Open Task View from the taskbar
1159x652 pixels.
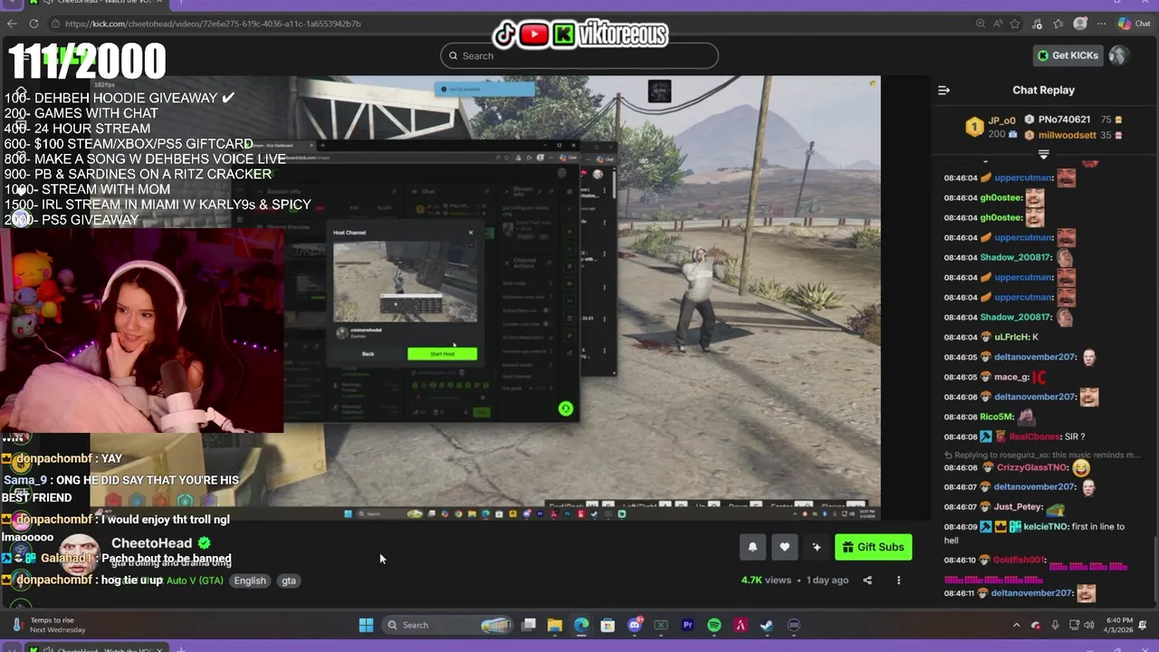pos(529,625)
